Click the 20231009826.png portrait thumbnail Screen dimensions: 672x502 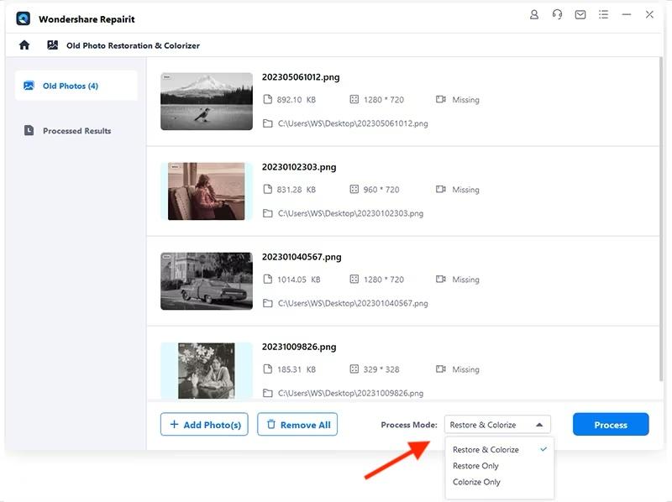click(x=207, y=370)
